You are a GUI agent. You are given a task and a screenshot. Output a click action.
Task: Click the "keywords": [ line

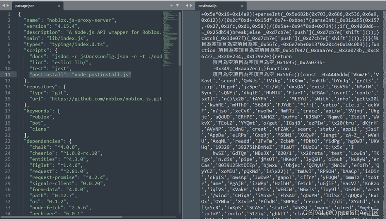pos(42,111)
